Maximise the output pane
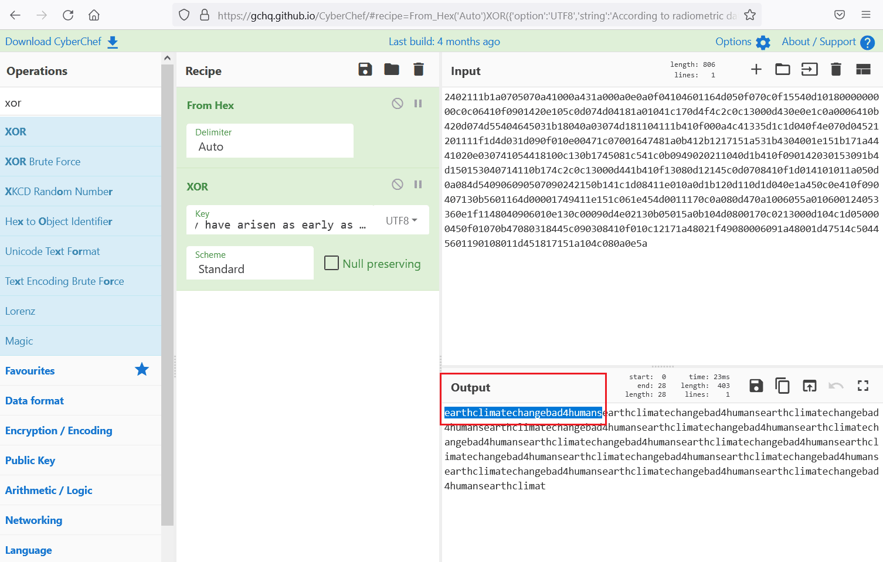Image resolution: width=883 pixels, height=562 pixels. (862, 386)
